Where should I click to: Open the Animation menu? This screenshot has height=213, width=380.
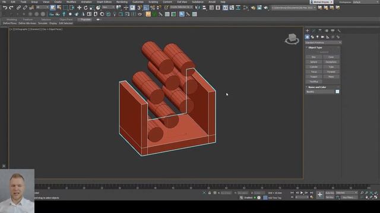[86, 2]
